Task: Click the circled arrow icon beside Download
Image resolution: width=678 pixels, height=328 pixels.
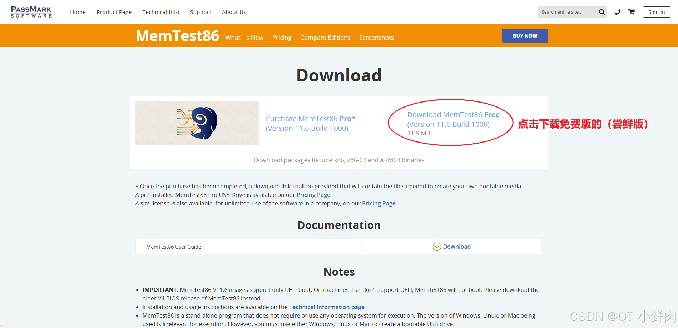Action: click(x=437, y=247)
